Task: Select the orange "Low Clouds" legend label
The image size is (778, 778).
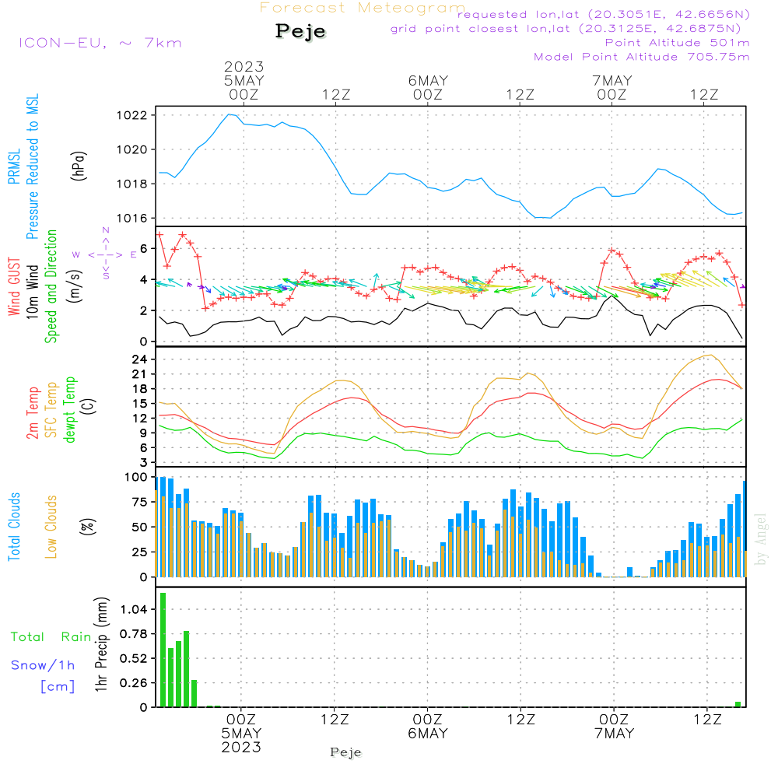Action: (51, 527)
